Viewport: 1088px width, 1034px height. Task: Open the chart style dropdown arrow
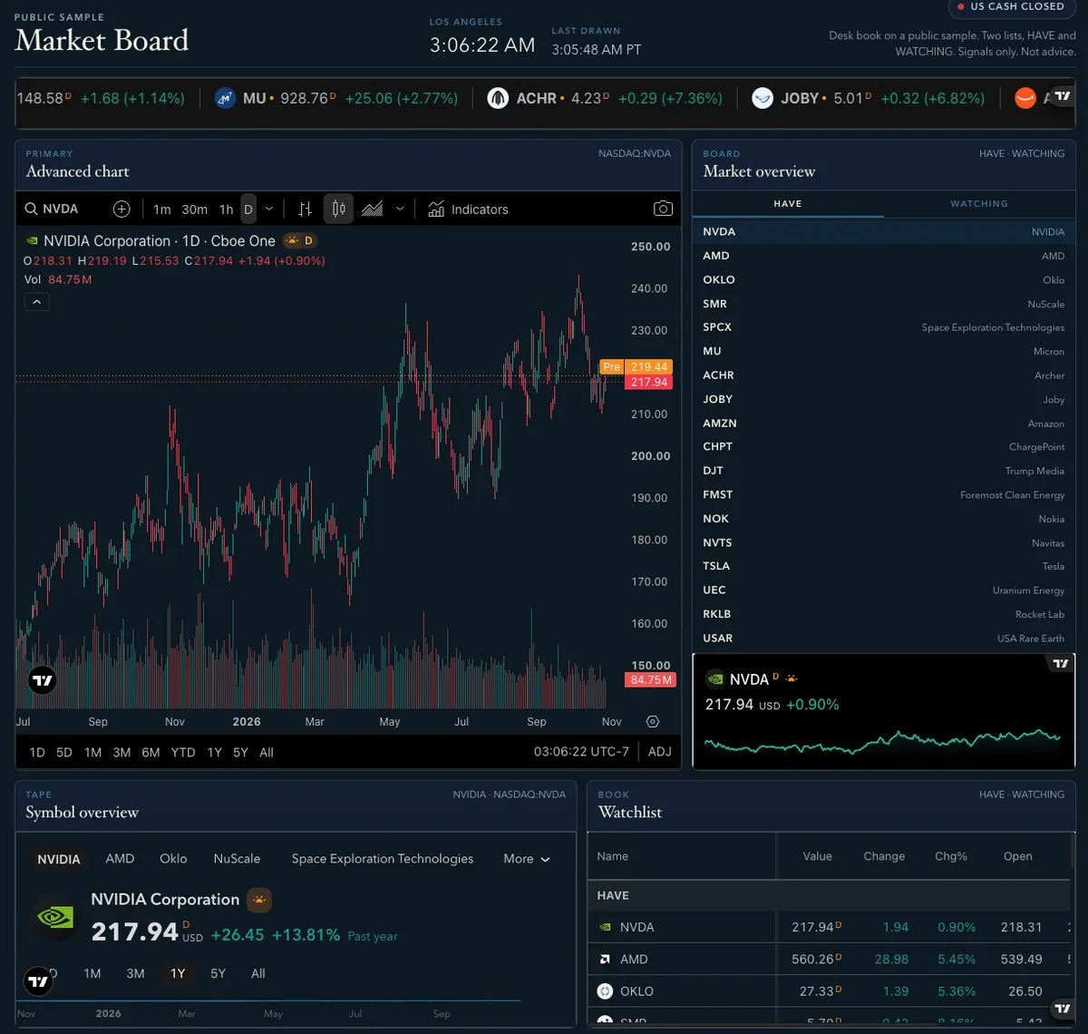point(400,210)
